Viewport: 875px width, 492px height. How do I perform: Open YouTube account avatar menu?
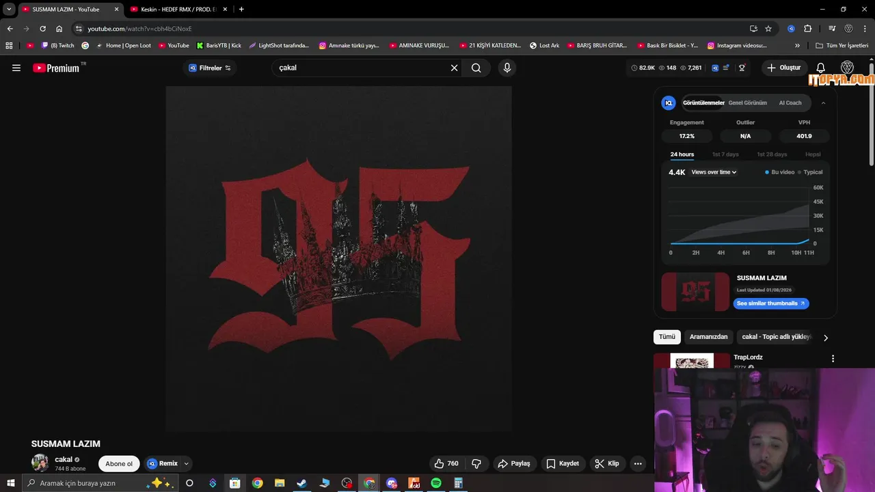coord(847,68)
